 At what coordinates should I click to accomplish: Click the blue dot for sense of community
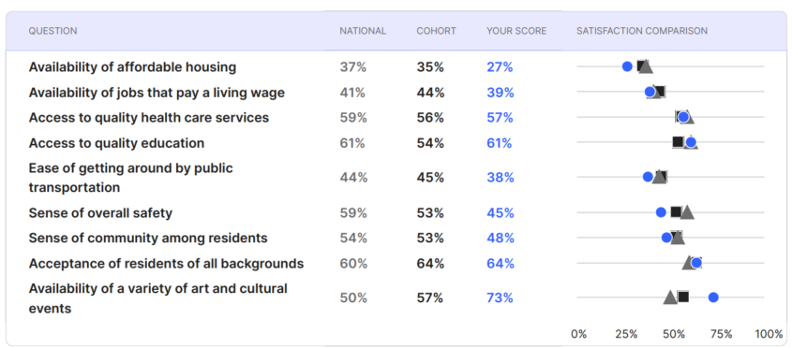click(x=666, y=238)
